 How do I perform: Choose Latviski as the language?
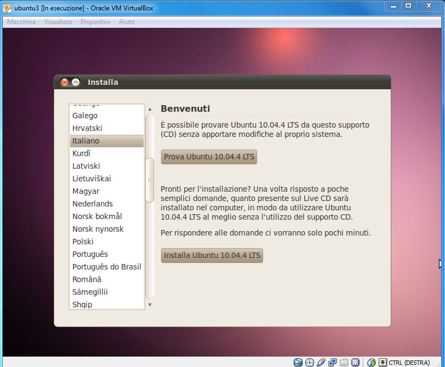(x=107, y=166)
